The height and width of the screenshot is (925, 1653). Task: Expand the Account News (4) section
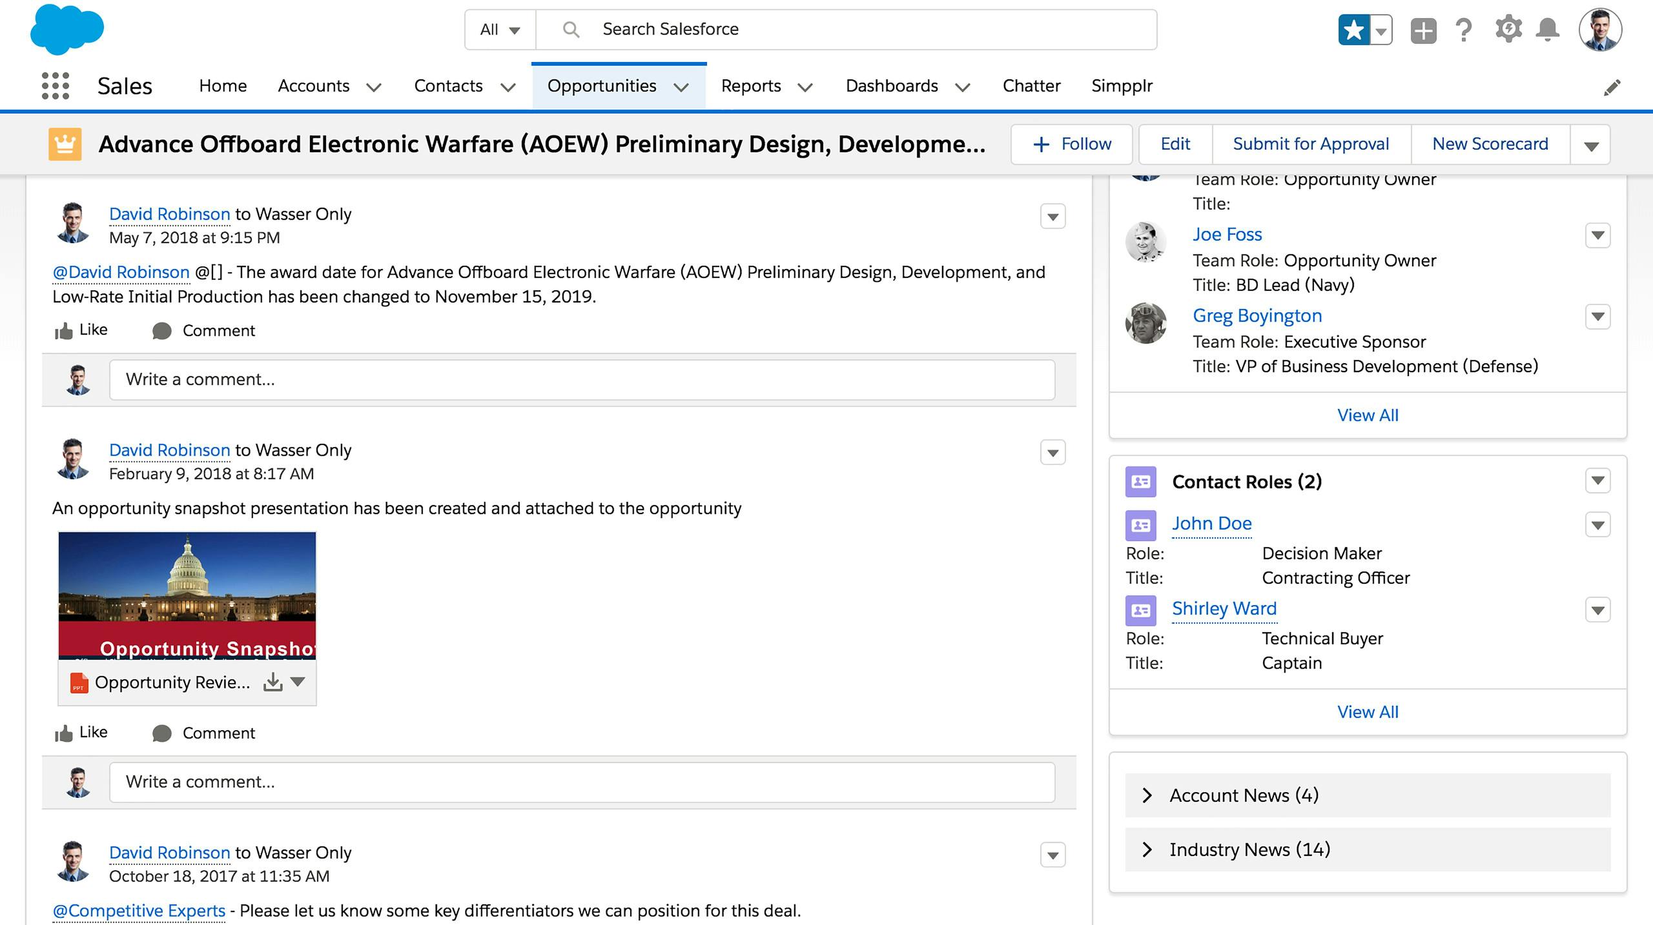pos(1368,795)
